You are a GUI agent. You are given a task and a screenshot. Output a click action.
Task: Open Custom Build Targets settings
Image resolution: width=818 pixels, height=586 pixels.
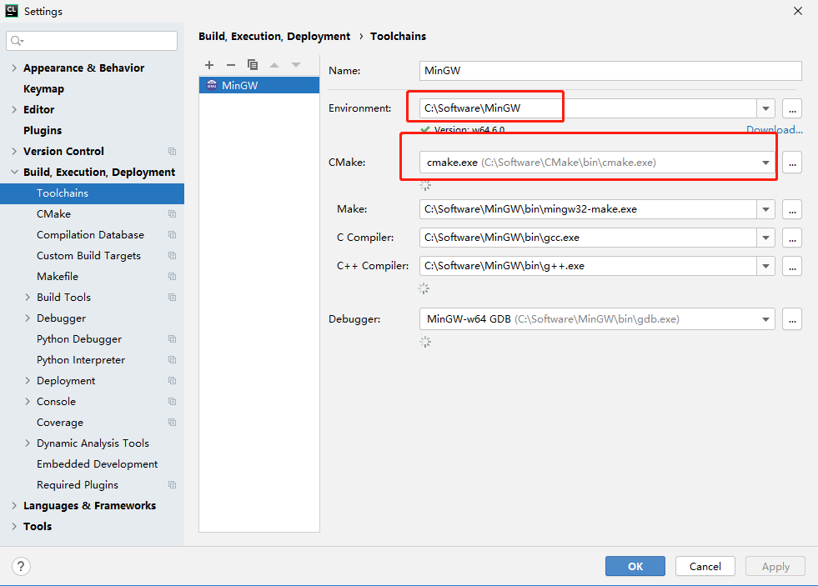(88, 255)
